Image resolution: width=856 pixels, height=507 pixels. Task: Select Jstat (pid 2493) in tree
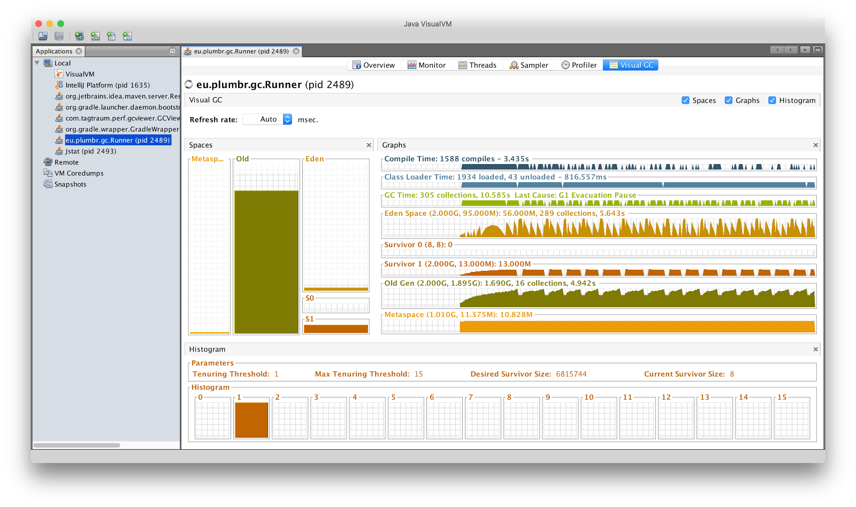[x=90, y=151]
